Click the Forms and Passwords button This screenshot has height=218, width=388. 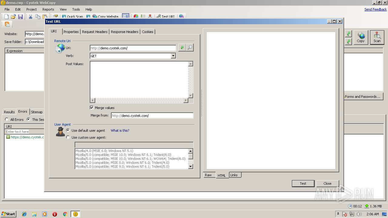(363, 97)
